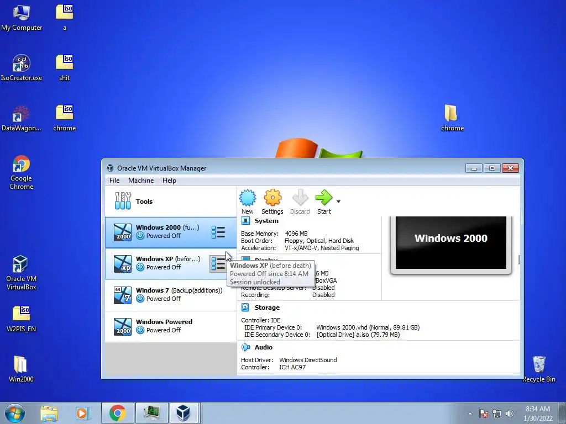Click 'VT-x/AMD-V, Nested Paging' text
This screenshot has width=566, height=424.
tap(322, 248)
